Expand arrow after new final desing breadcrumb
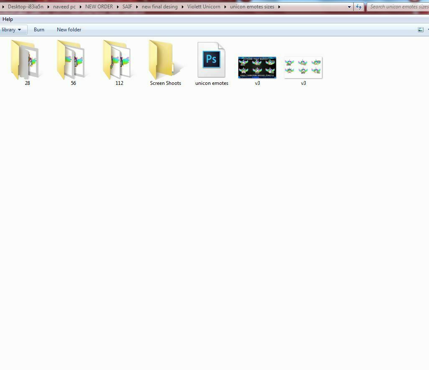 coord(182,7)
